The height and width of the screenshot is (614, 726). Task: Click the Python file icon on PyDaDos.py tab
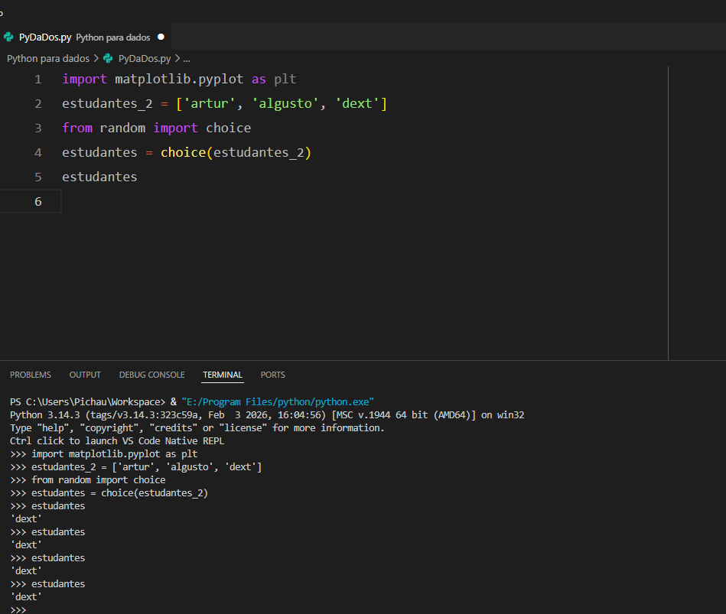coord(9,37)
